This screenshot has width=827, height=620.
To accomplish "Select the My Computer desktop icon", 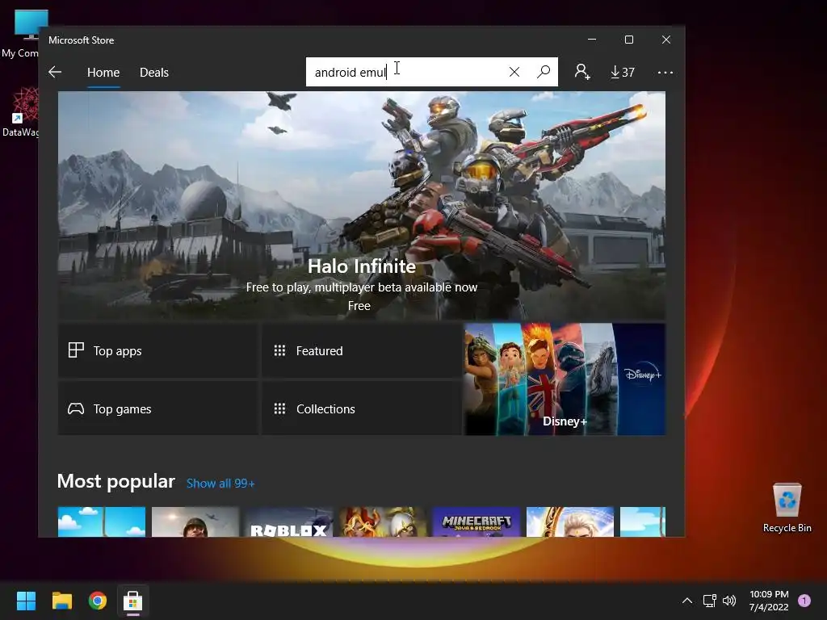I will 21,34.
